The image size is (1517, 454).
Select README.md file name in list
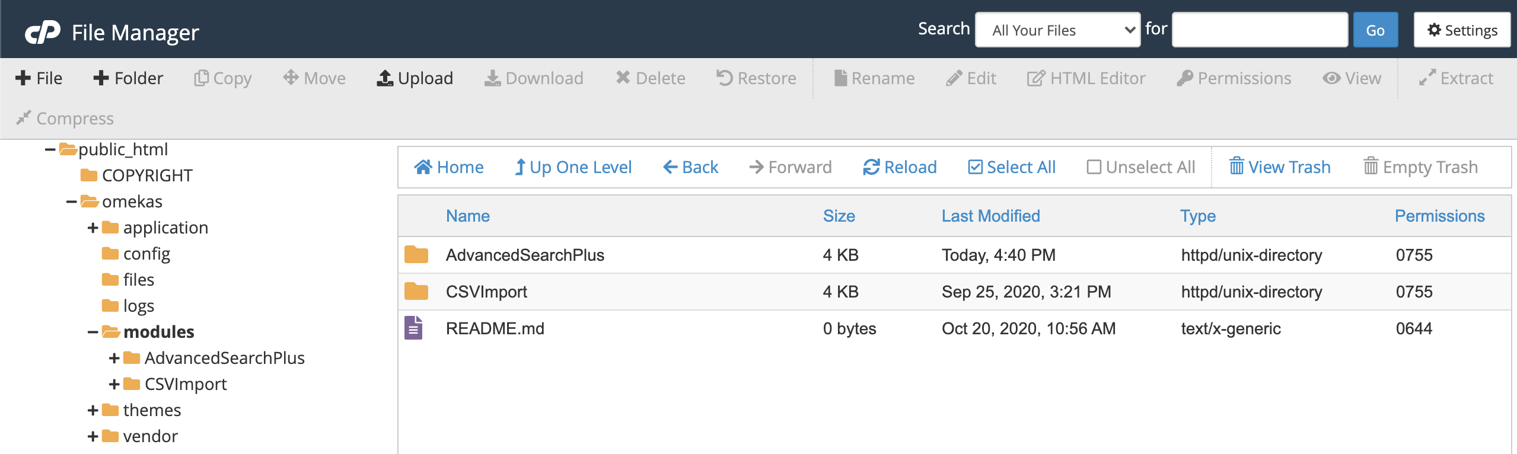click(x=495, y=328)
